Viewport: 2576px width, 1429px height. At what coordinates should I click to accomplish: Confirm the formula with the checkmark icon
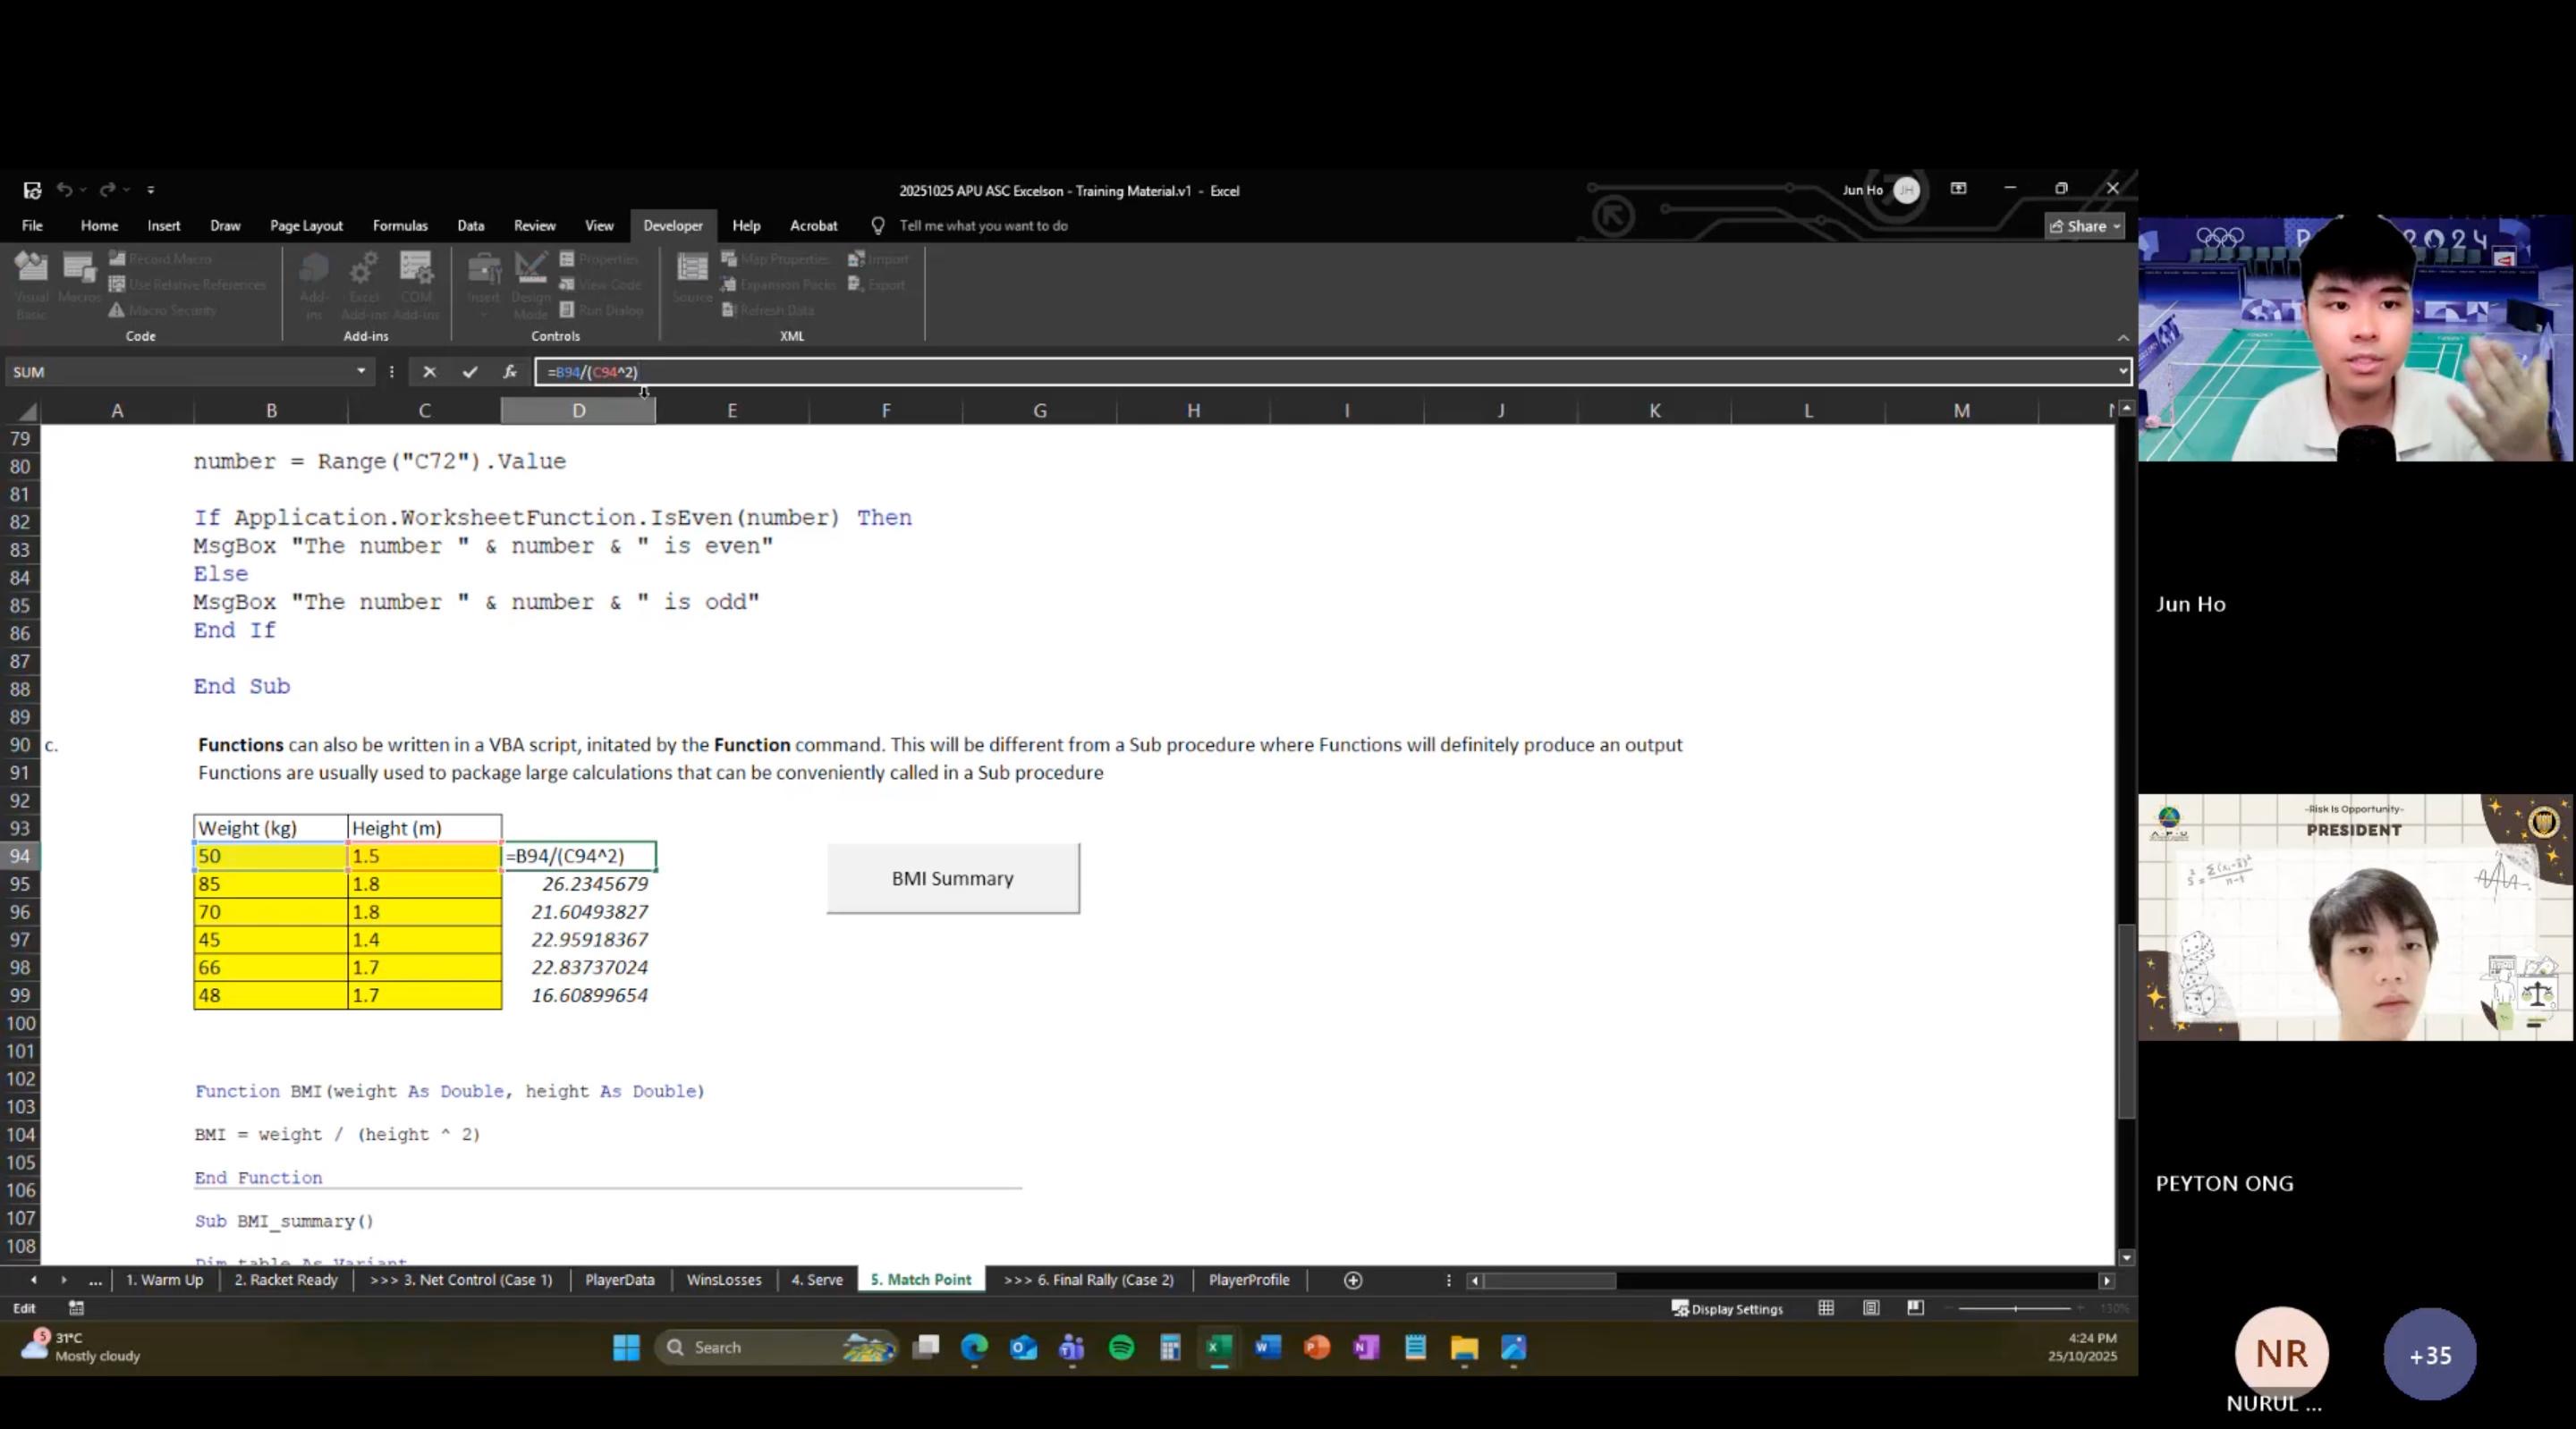470,372
